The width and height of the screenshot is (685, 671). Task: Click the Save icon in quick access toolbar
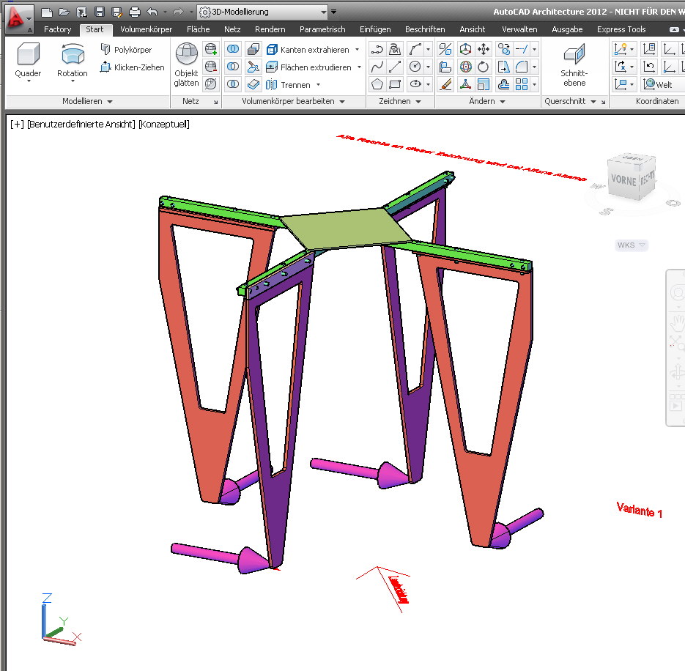point(99,12)
